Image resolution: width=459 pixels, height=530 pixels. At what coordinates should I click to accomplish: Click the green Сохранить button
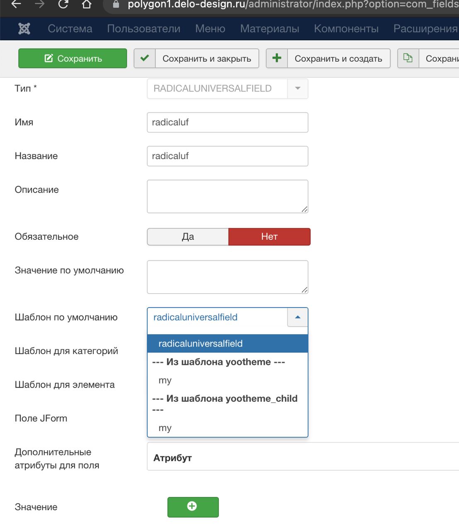pos(73,58)
